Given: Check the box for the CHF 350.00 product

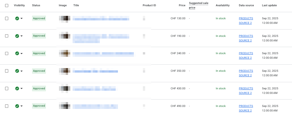Looking at the screenshot, I should 7,71.
